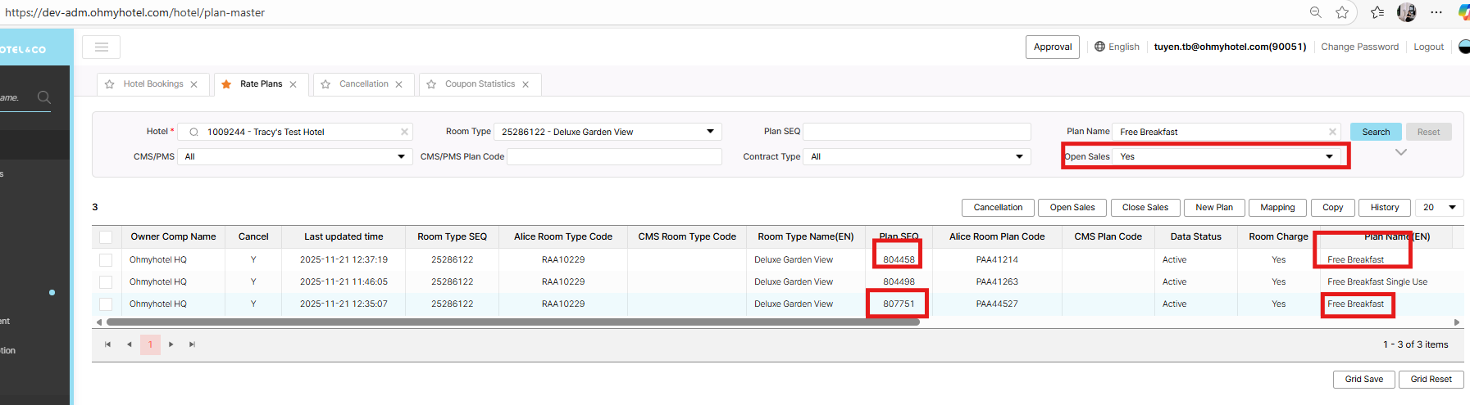Clear the Plan Name field

pos(1332,132)
